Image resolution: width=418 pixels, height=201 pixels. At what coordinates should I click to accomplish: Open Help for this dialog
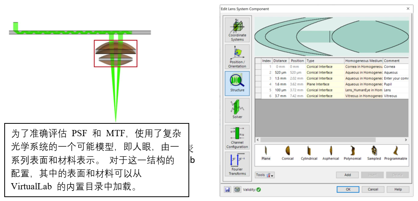click(x=398, y=189)
